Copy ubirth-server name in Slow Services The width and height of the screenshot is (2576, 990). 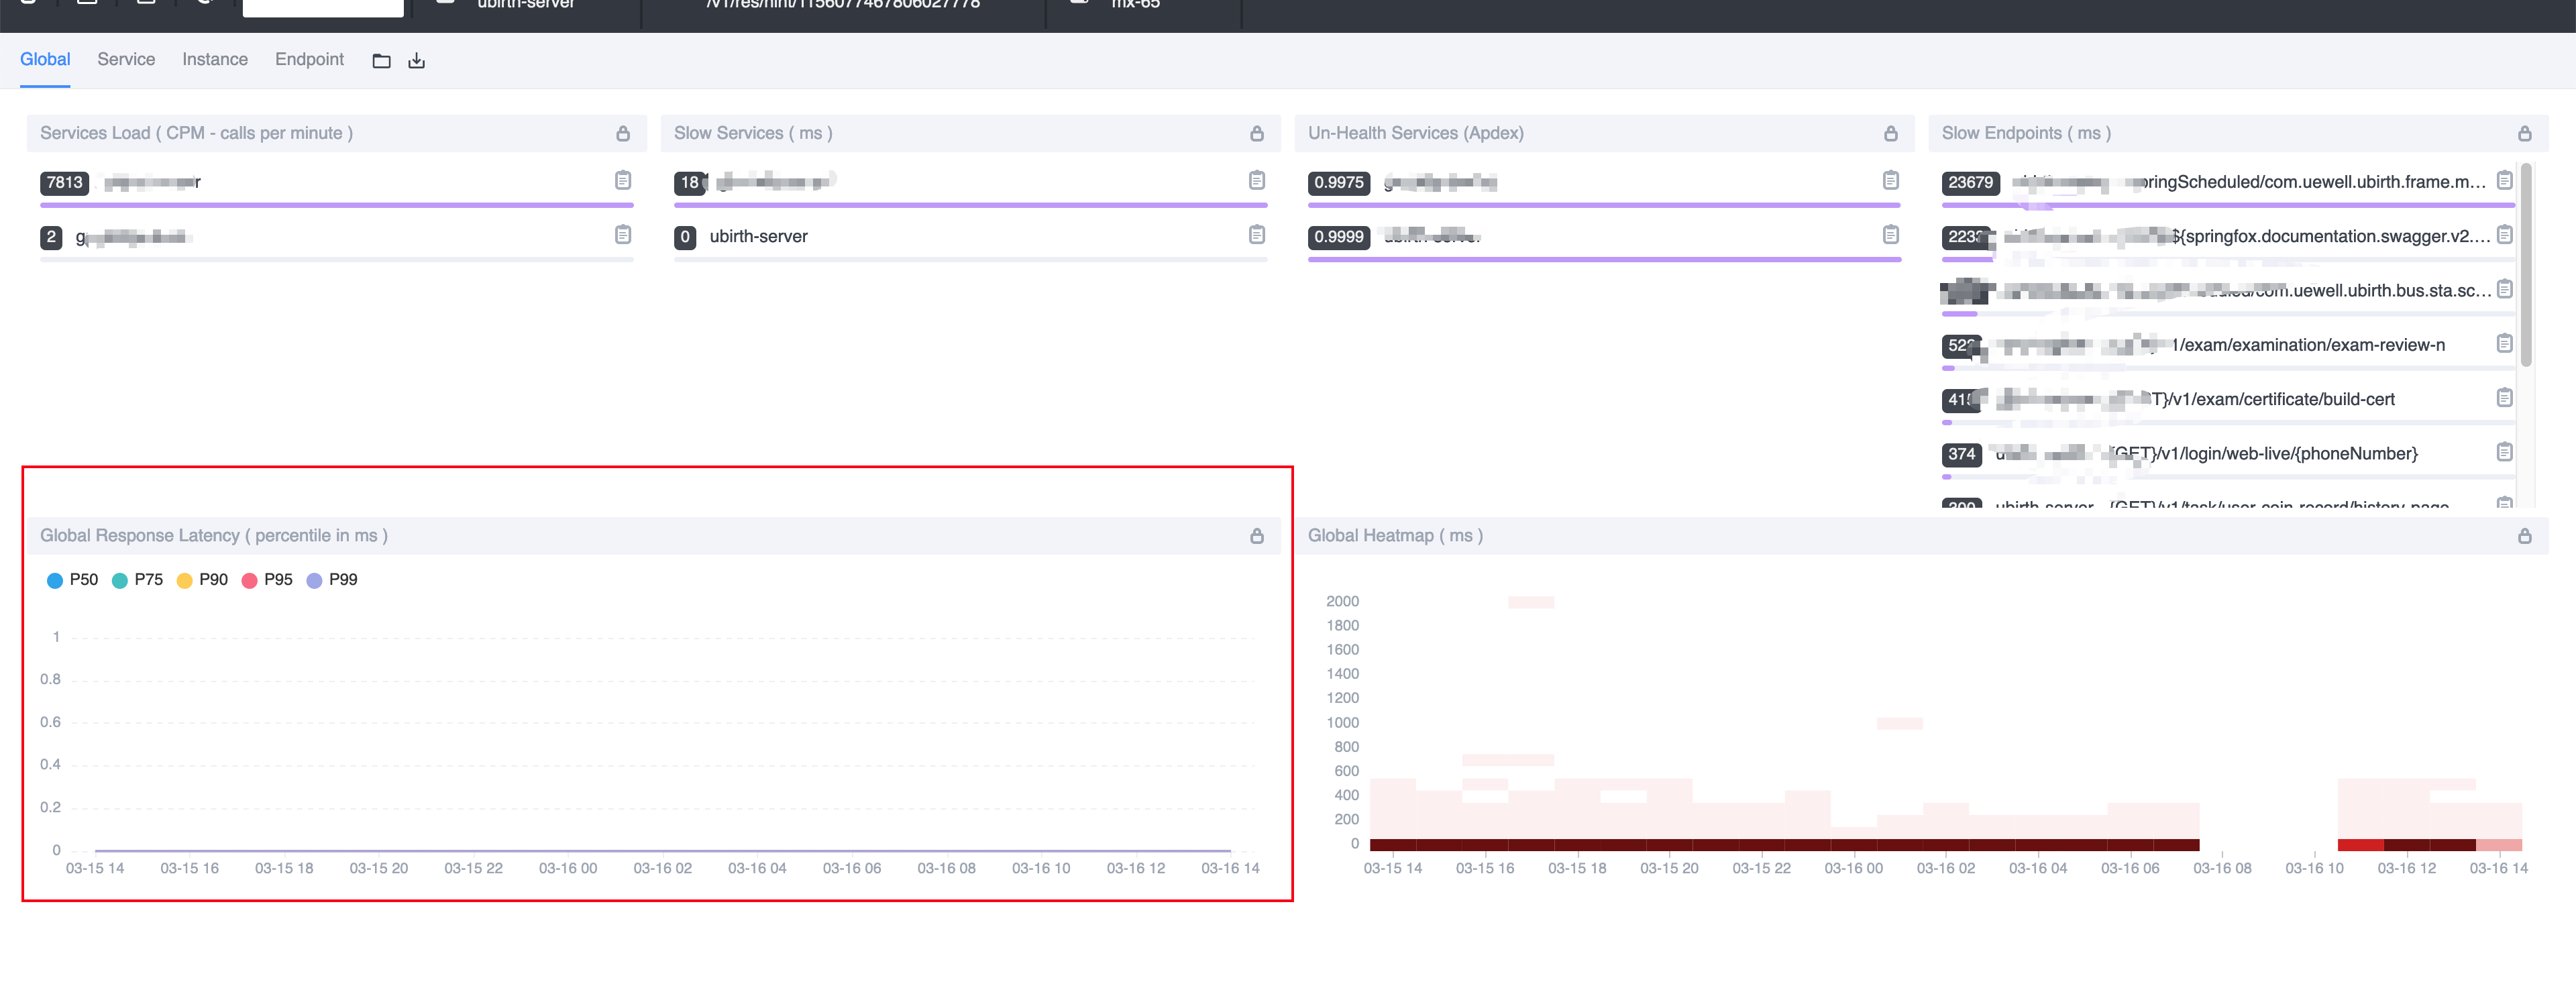pos(1257,235)
